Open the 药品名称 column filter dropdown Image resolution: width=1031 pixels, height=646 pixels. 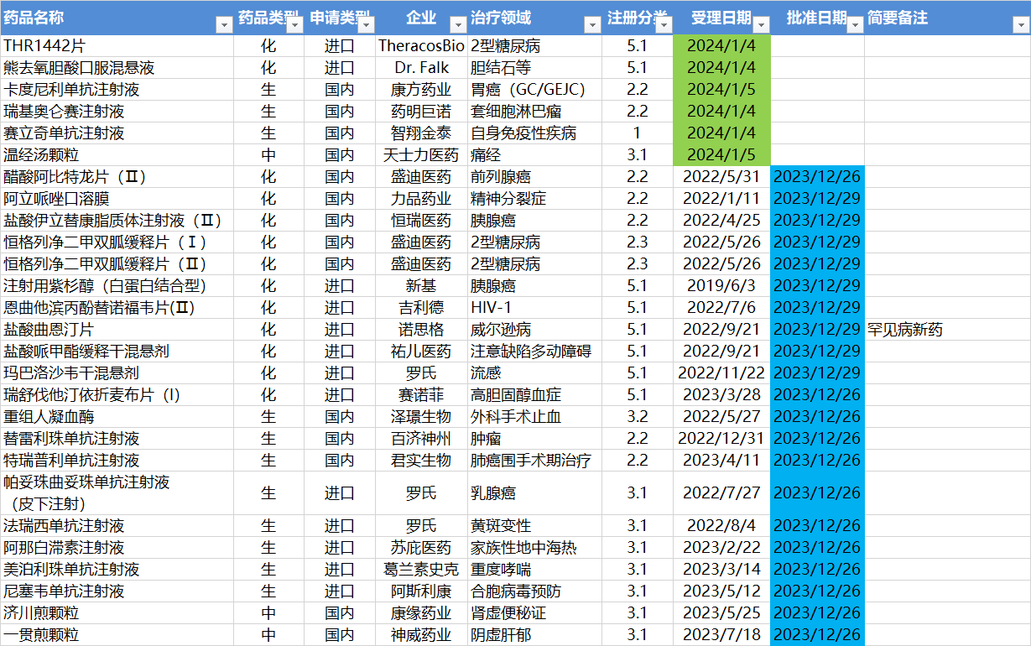224,25
